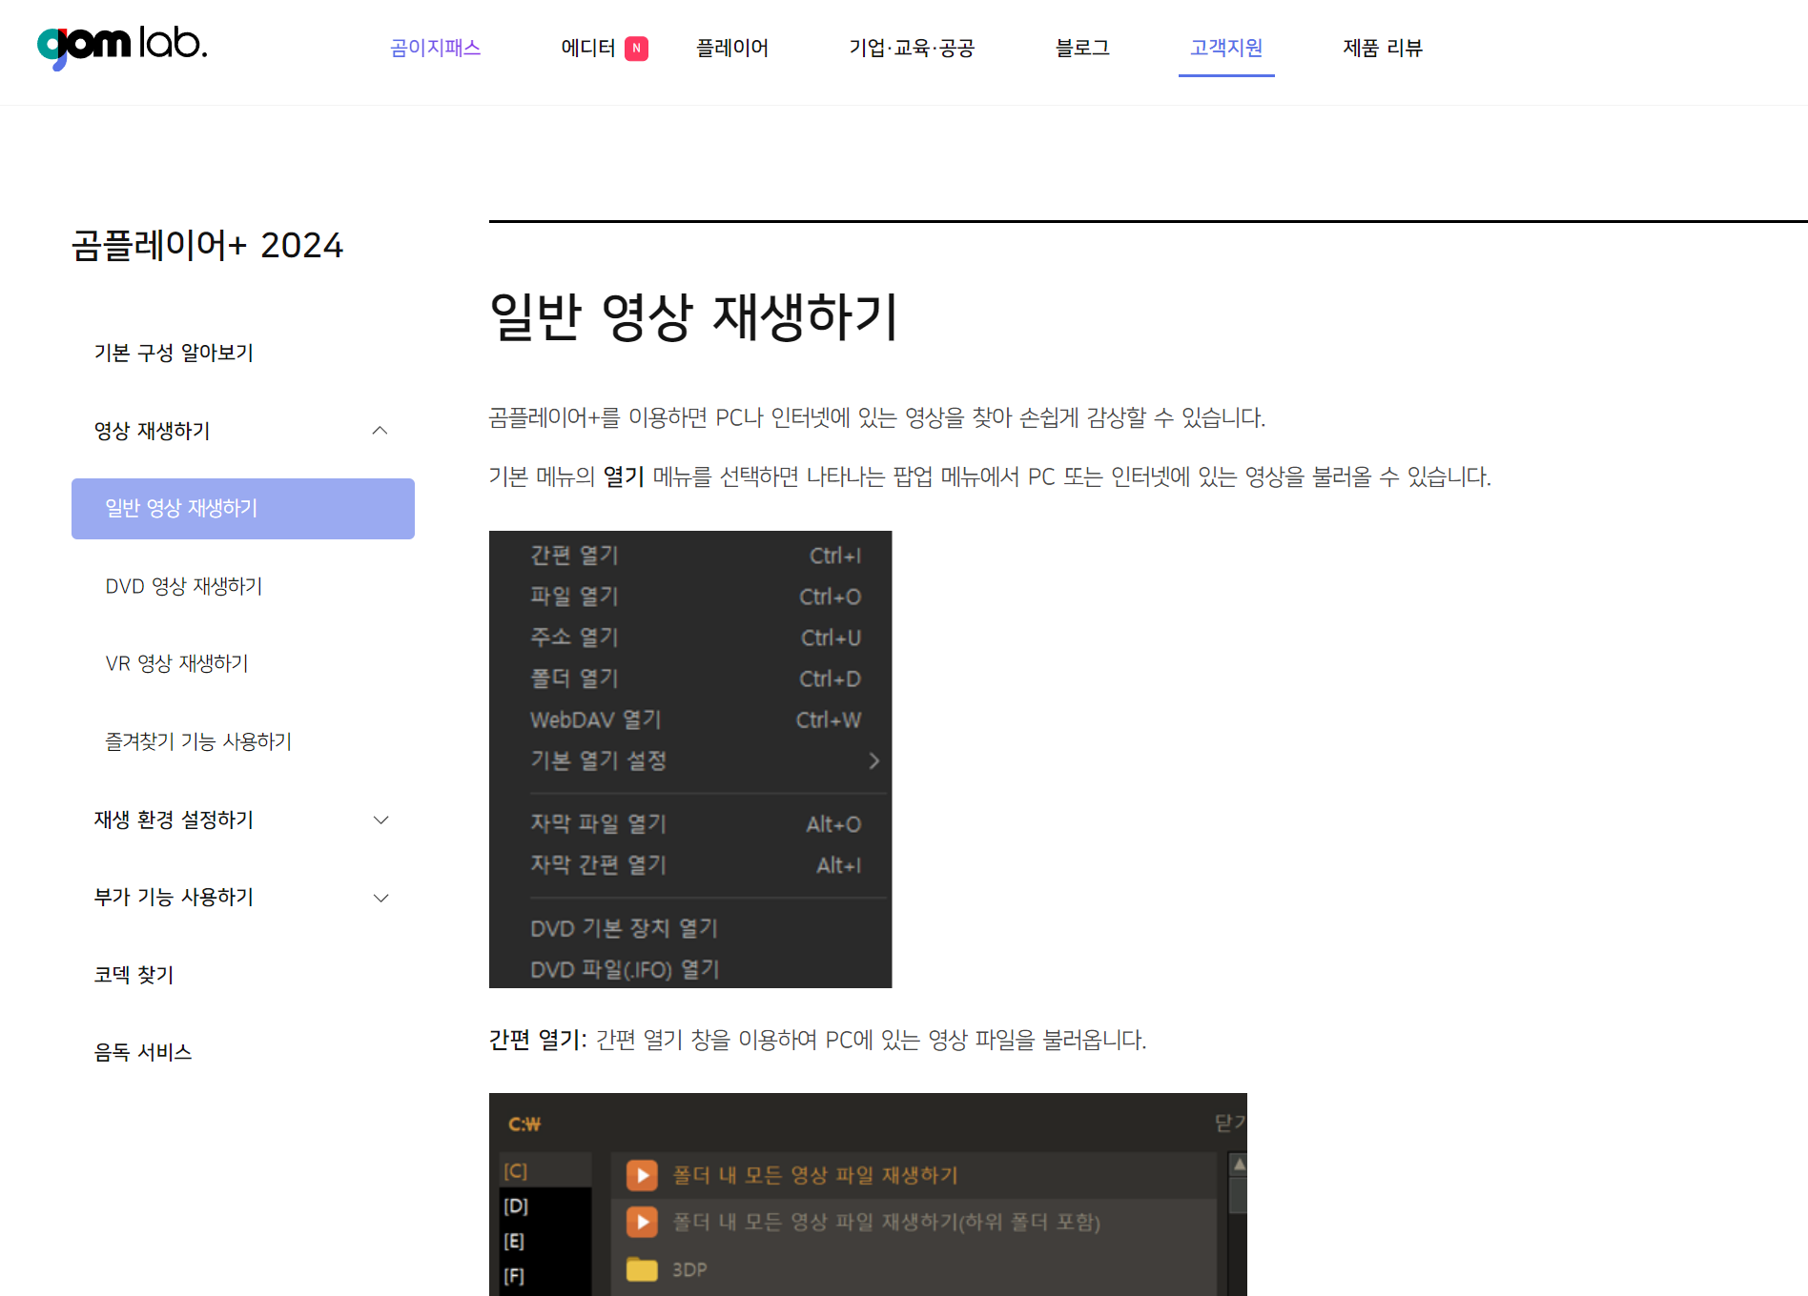This screenshot has width=1808, height=1296.
Task: Click the bold 간편 열기: description text
Action: pyautogui.click(x=538, y=1040)
